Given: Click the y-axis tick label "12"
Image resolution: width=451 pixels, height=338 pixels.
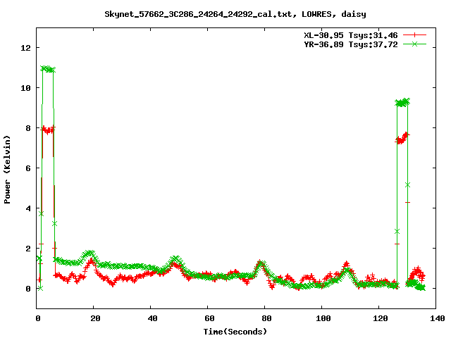Looking at the screenshot, I should [x=25, y=48].
